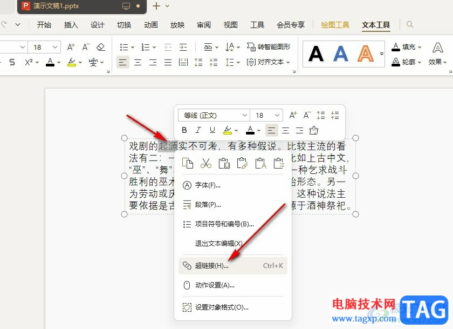Screen dimensions: 453x329
Task: Open the 对齐文本 dropdown
Action: [268, 62]
